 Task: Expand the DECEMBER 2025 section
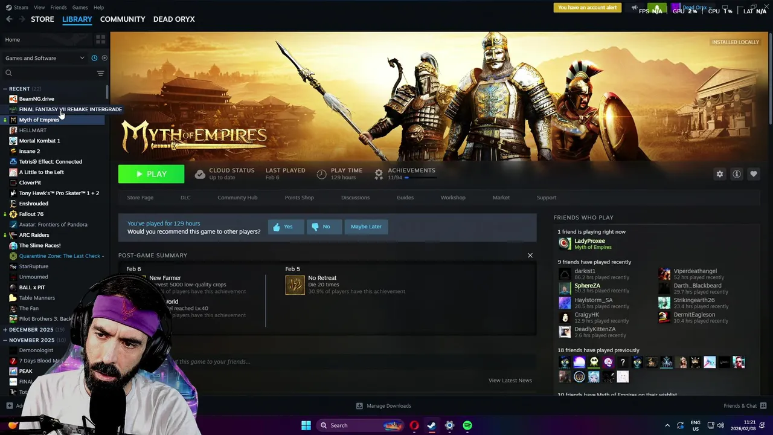(x=5, y=330)
